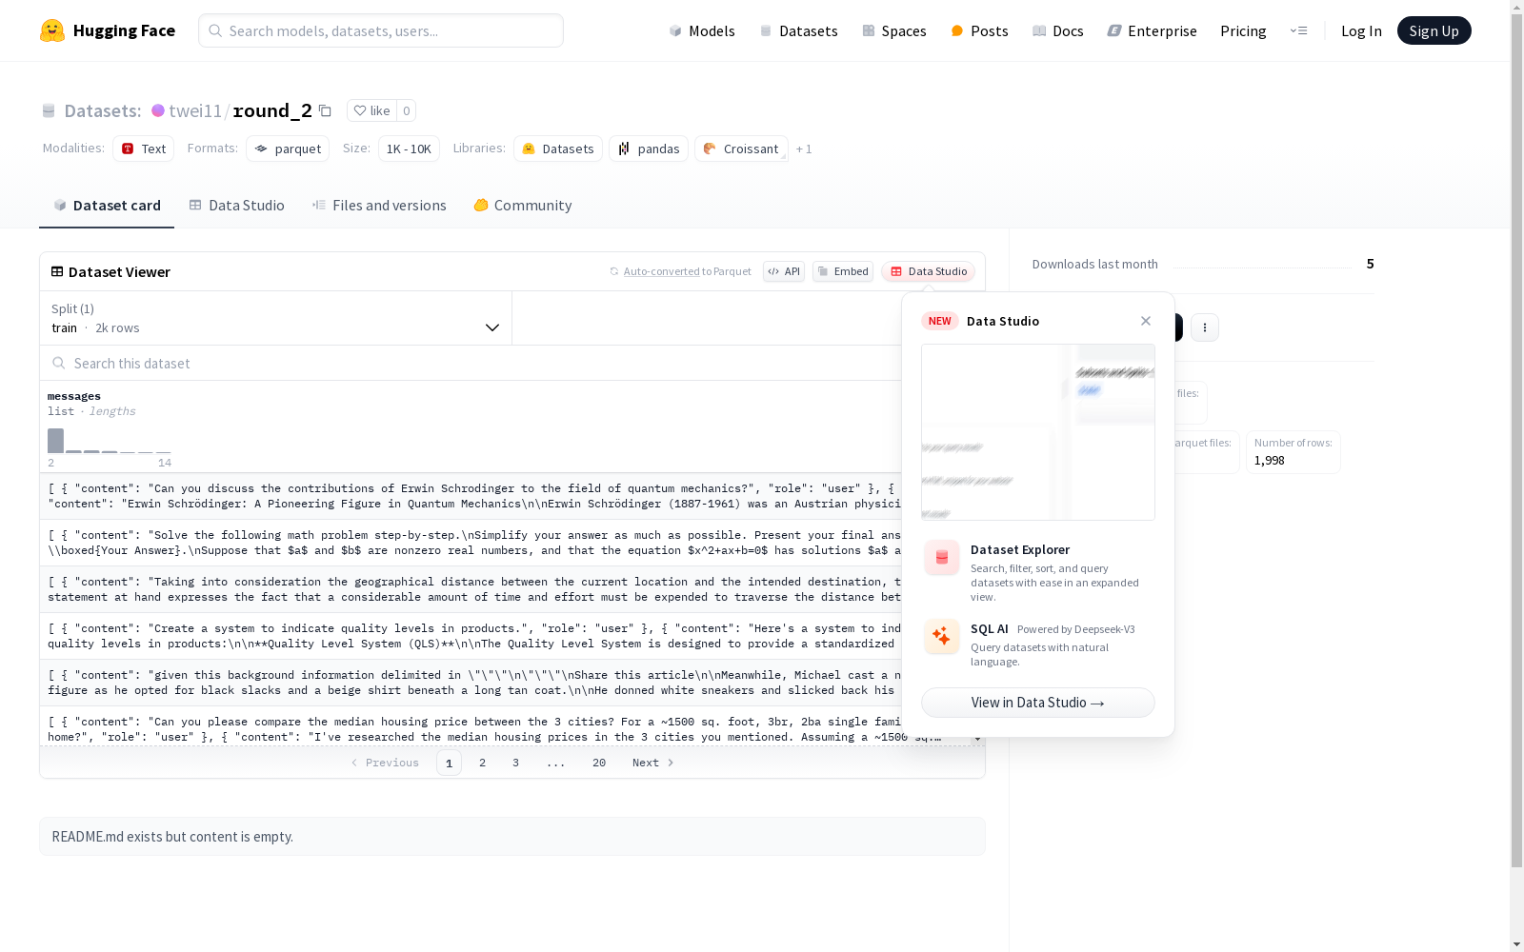Like the round_2 dataset
1524x952 pixels.
(x=371, y=110)
